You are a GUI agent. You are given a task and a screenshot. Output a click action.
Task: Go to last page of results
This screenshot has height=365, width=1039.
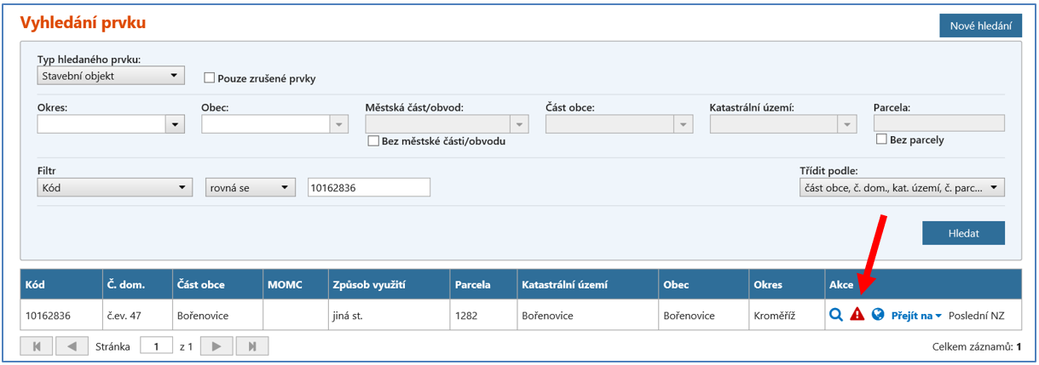point(252,346)
